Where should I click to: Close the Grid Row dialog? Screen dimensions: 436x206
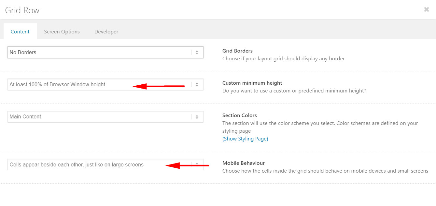[x=426, y=10]
